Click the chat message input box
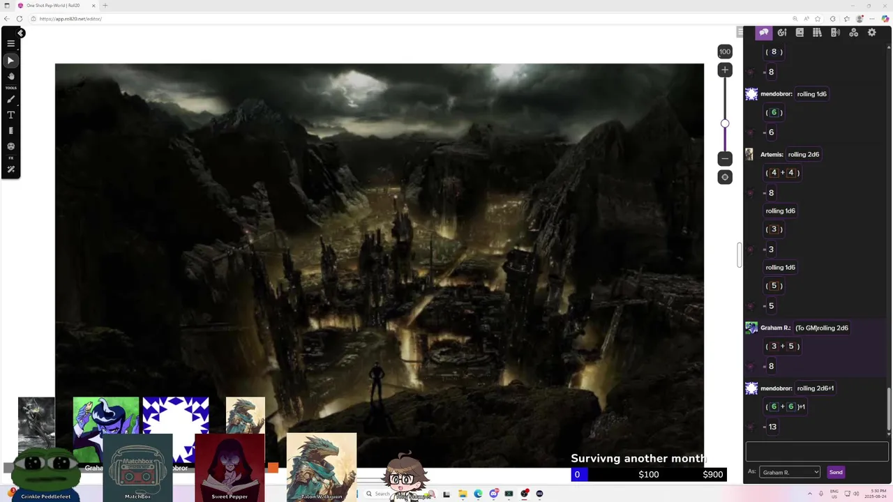This screenshot has height=502, width=893. coord(817,451)
